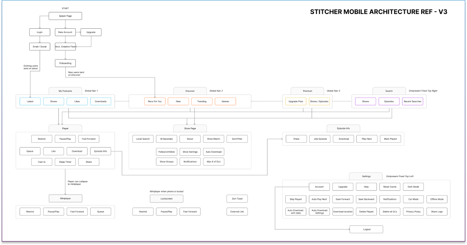
Task: Click the Cast to box
Action: 42,162
